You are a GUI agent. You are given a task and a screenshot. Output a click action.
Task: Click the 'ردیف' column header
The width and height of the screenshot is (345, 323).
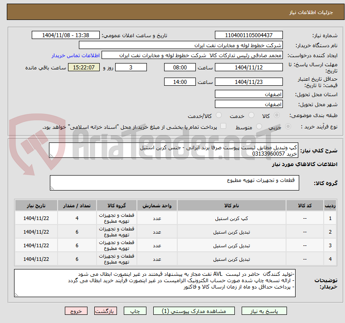click(x=330, y=206)
